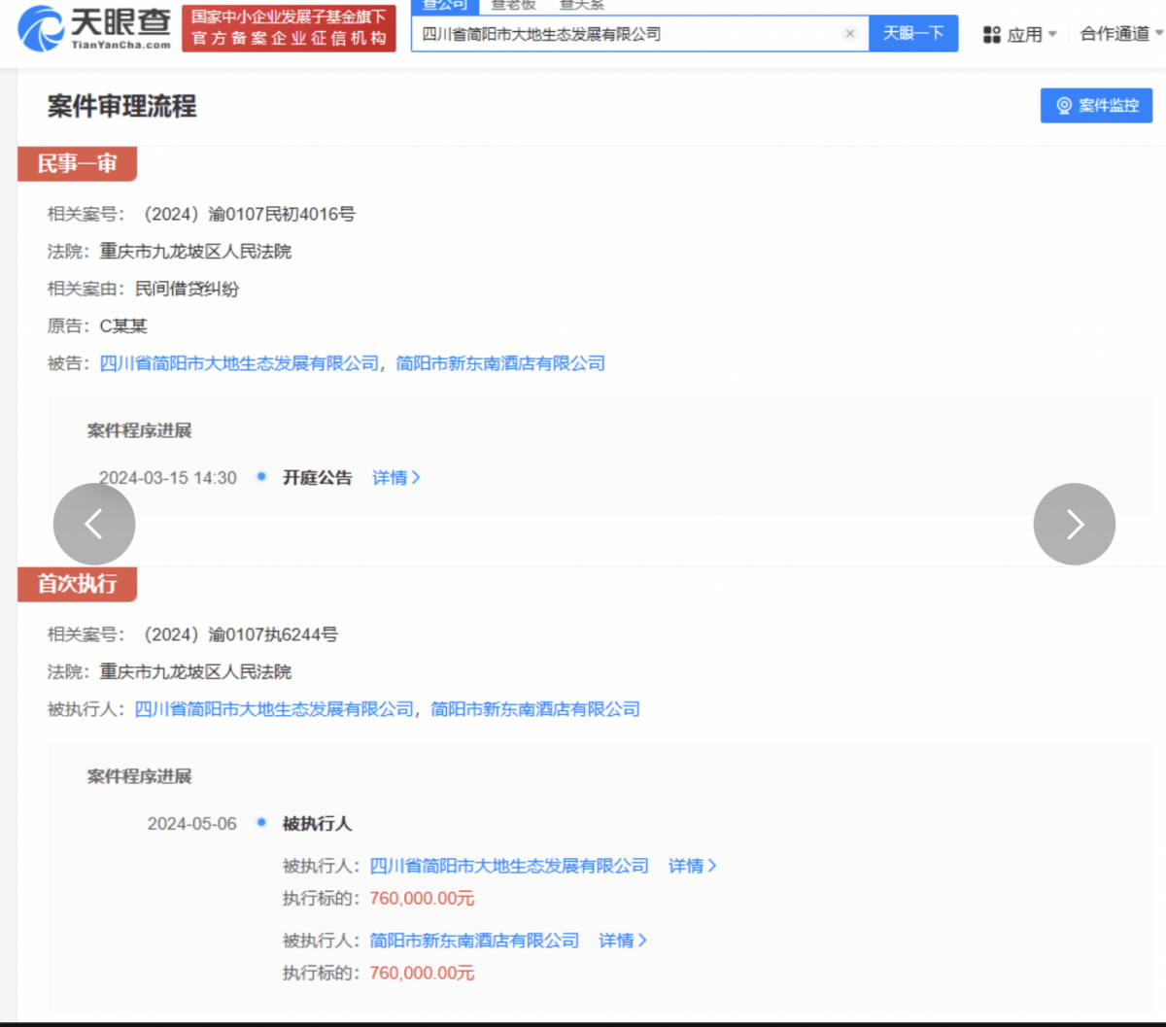Viewport: 1166px width, 1027px height.
Task: Click the 天眼一下 search button
Action: click(x=912, y=34)
